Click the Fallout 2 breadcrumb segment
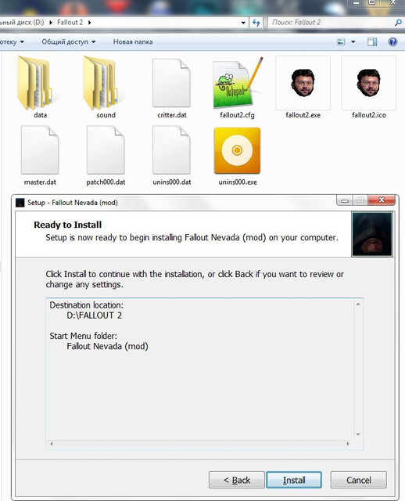 coord(70,23)
